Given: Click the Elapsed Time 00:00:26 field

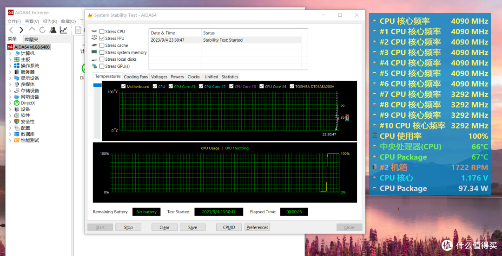Looking at the screenshot, I should click(x=294, y=211).
